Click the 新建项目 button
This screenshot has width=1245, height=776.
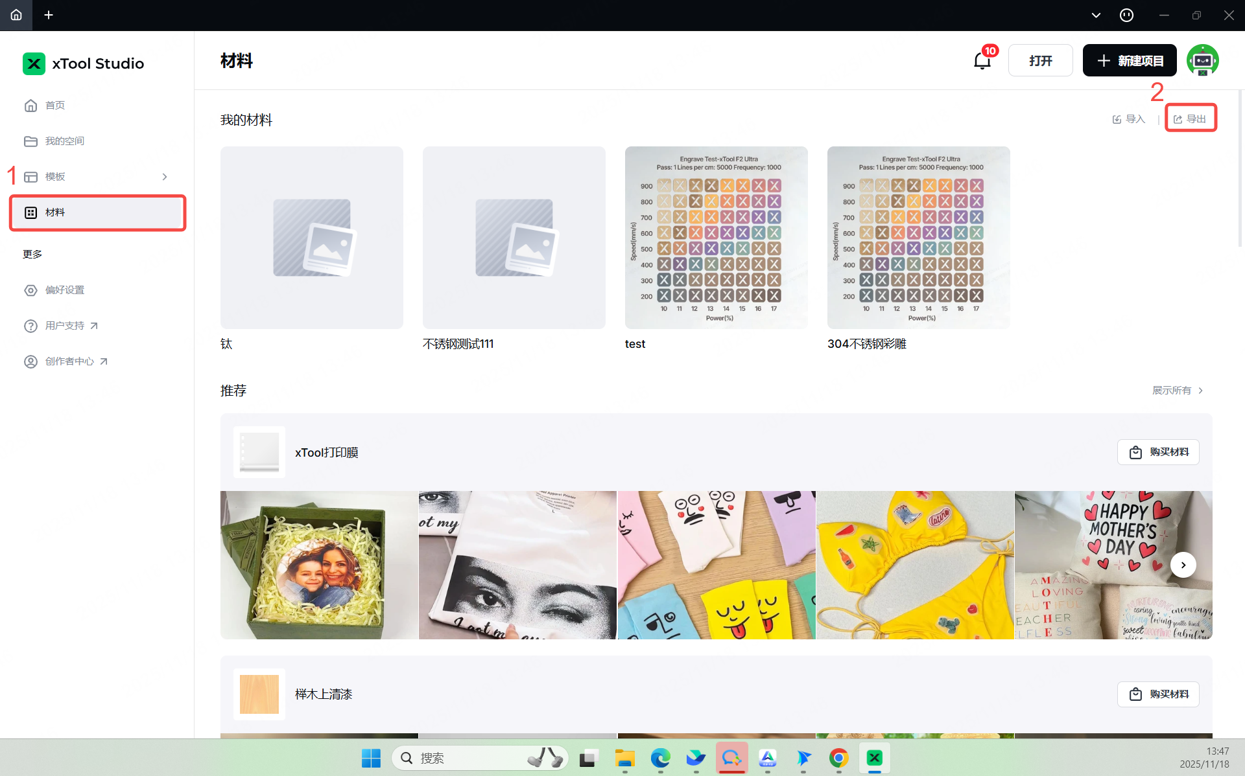click(x=1130, y=60)
